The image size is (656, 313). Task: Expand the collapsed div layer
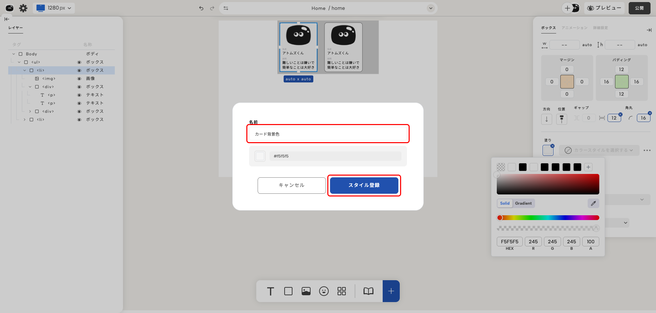pos(30,111)
